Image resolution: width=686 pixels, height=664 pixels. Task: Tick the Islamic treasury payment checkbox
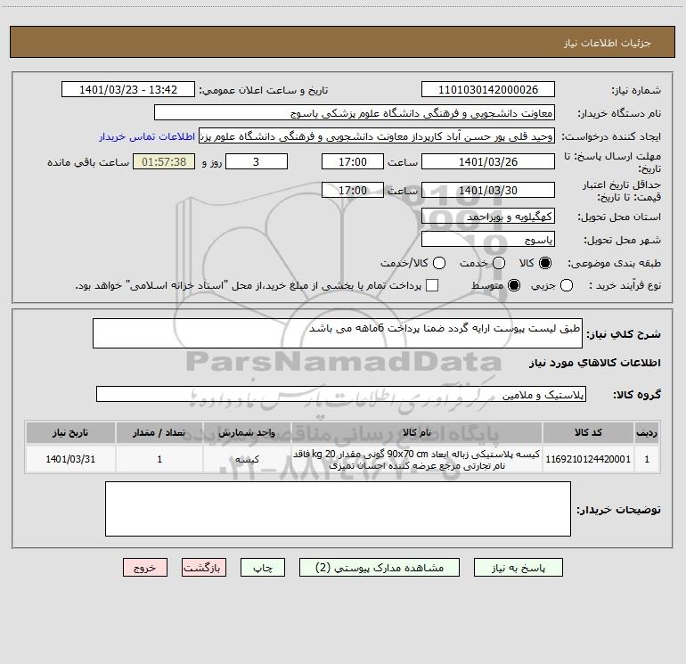click(432, 285)
